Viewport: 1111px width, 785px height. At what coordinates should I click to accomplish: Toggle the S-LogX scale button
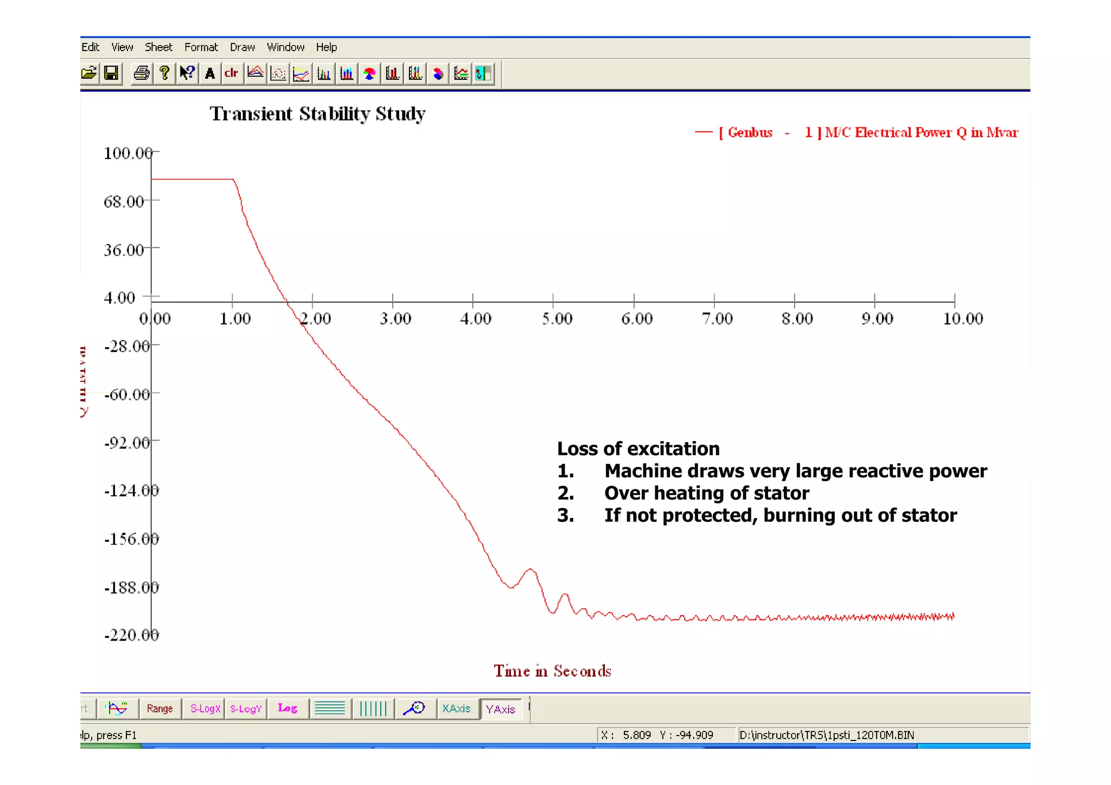tap(205, 709)
